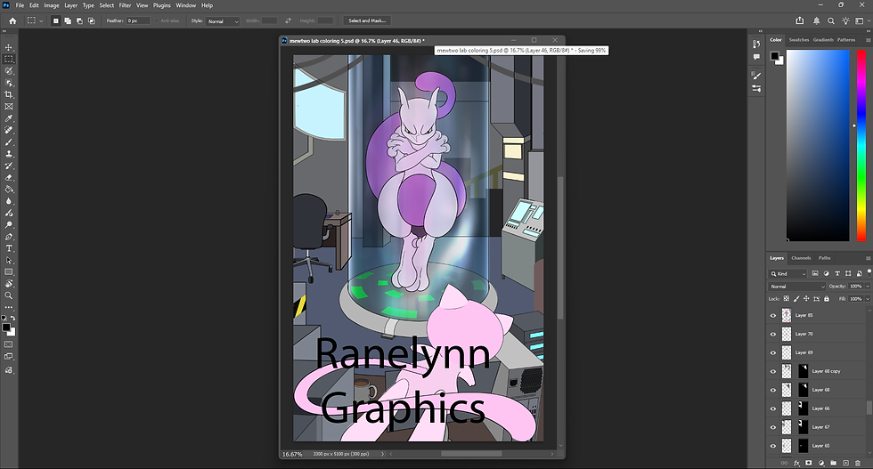Open the Opacity dropdown arrow
This screenshot has height=469, width=873.
(x=868, y=287)
